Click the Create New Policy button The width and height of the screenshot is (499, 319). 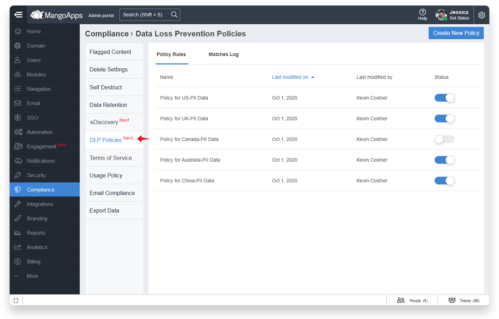point(456,33)
